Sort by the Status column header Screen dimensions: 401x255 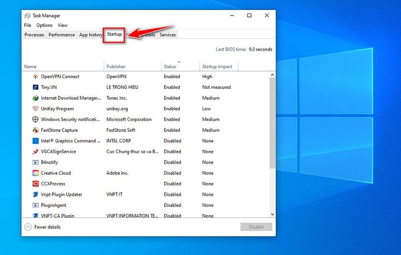coord(180,67)
